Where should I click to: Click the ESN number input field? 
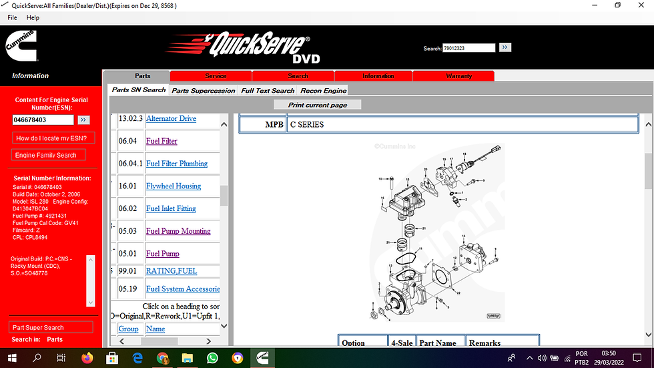coord(43,120)
